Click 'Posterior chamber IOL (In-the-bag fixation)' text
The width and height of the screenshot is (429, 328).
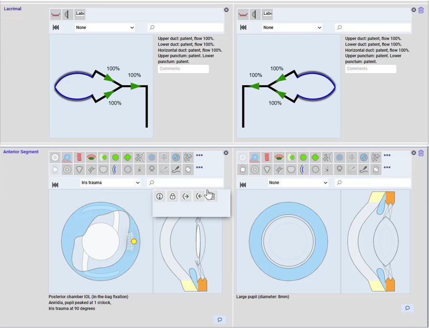click(88, 297)
